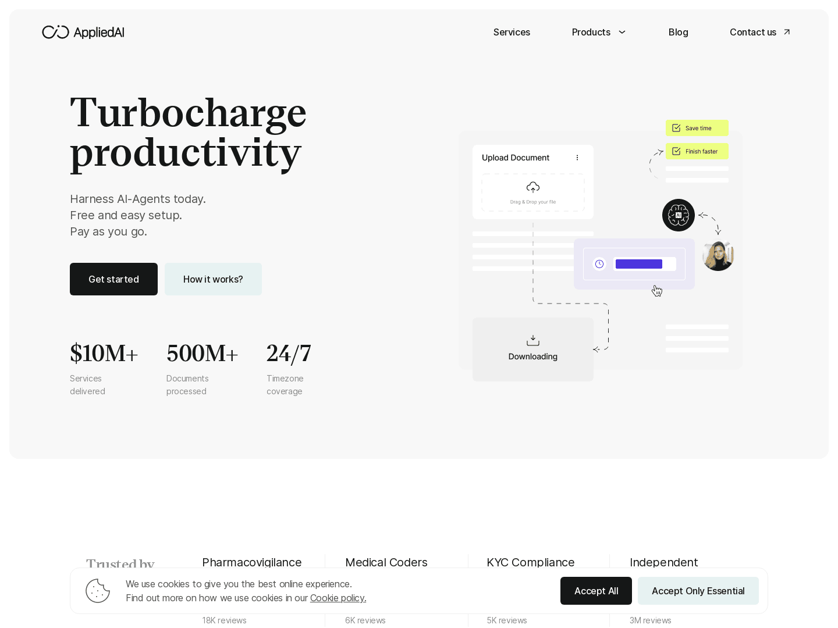Viewport: 838px width, 628px height.
Task: Choose Accept Only Essential cookies
Action: point(698,591)
